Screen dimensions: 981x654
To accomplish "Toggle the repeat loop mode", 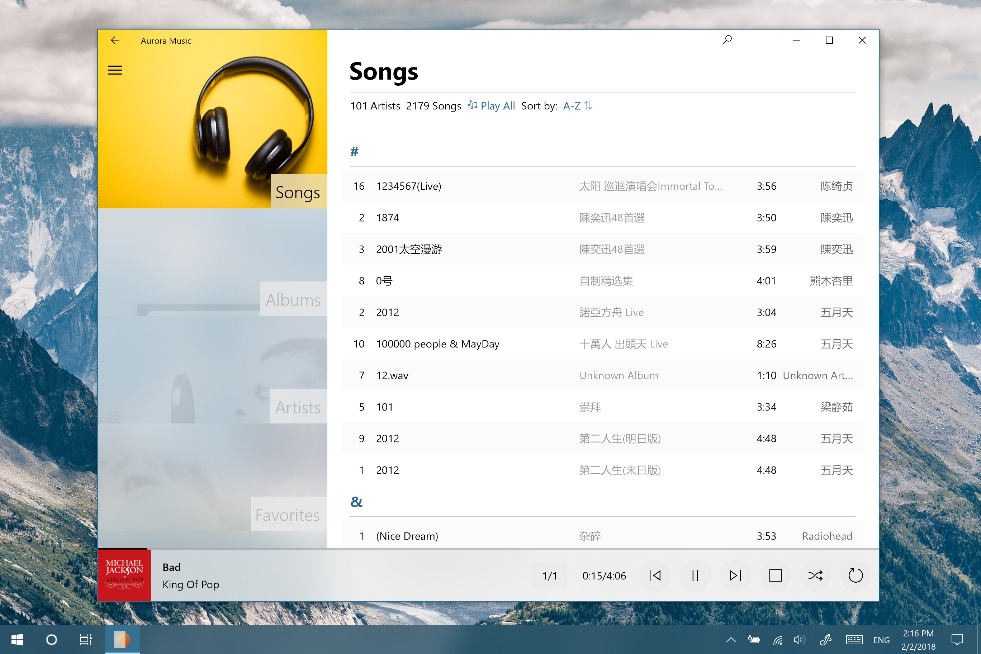I will point(856,575).
